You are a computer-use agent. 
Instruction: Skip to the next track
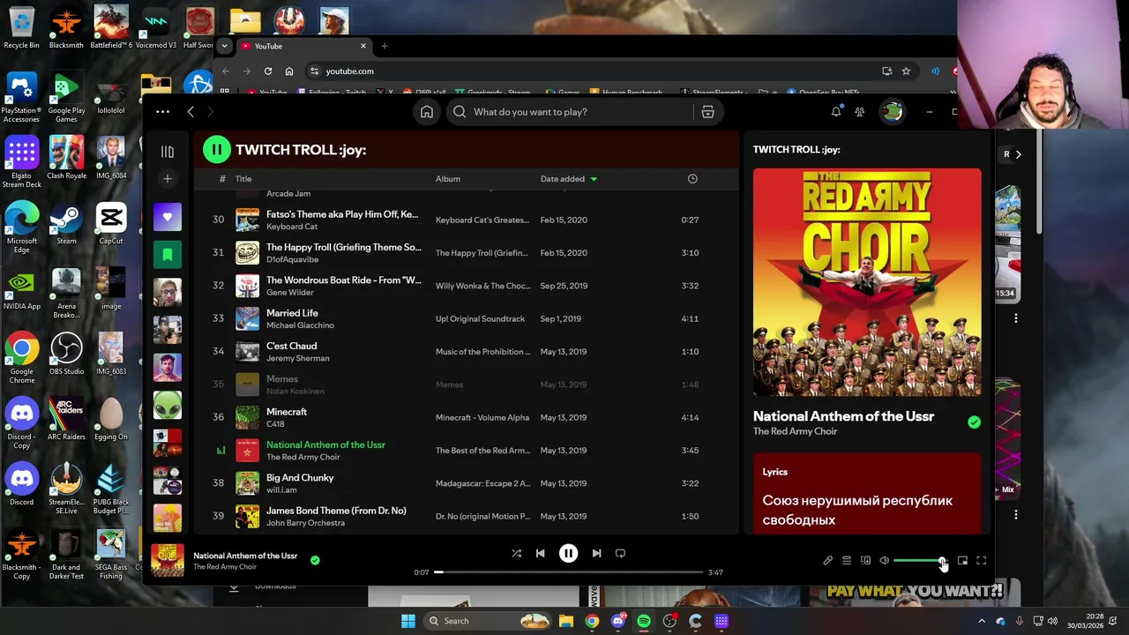596,553
